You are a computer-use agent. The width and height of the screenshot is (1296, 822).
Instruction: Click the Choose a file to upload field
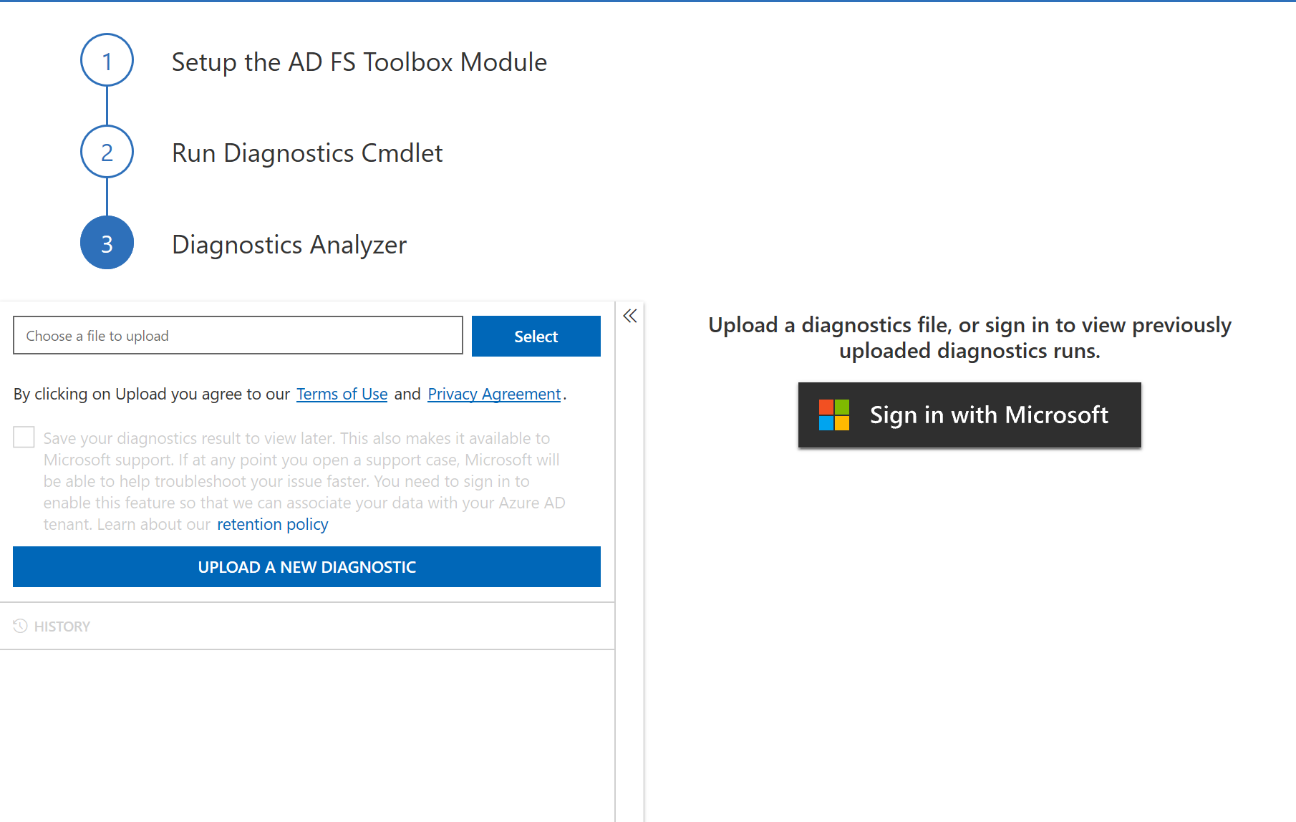[238, 335]
